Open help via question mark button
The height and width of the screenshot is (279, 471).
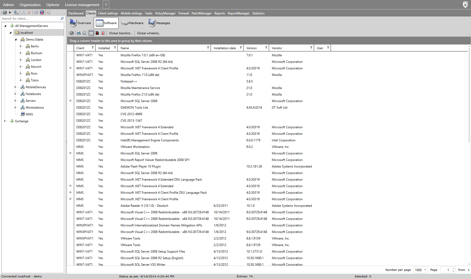click(106, 5)
